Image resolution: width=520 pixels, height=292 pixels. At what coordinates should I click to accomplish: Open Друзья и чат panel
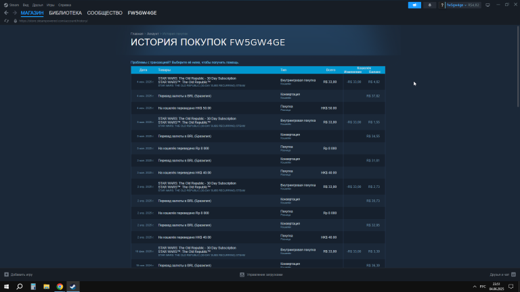point(500,274)
